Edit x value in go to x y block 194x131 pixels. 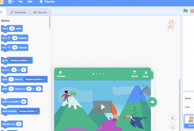(x=14, y=70)
